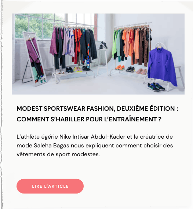Image resolution: width=193 pixels, height=209 pixels.
Task: Click the pink sneakers under the right rack
Action: 142,71
